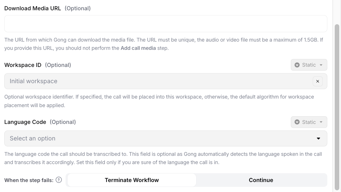The width and height of the screenshot is (341, 192).
Task: Click the Workspace ID label
Action: tap(23, 65)
